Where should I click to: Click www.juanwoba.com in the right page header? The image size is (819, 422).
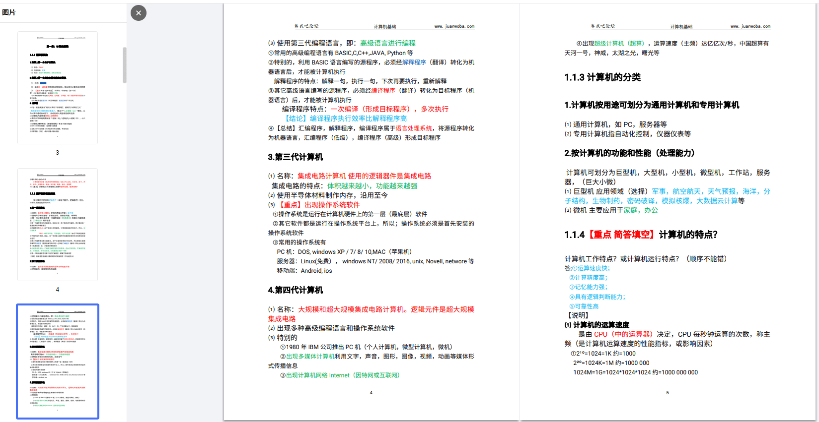750,26
